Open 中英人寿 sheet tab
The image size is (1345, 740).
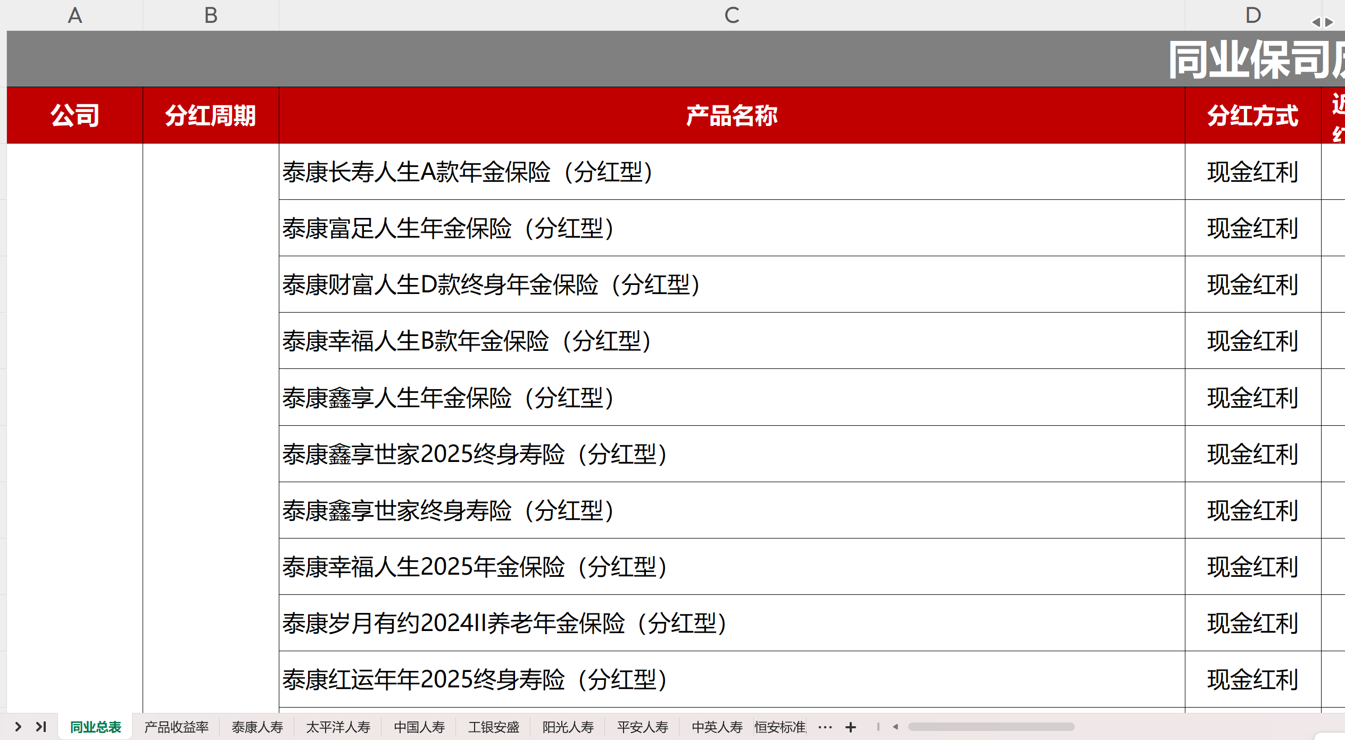(717, 727)
